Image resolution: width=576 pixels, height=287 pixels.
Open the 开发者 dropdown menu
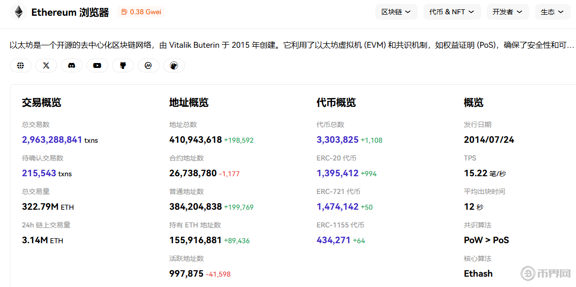(508, 12)
